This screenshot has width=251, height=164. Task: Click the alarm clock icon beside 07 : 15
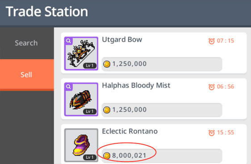pos(211,41)
